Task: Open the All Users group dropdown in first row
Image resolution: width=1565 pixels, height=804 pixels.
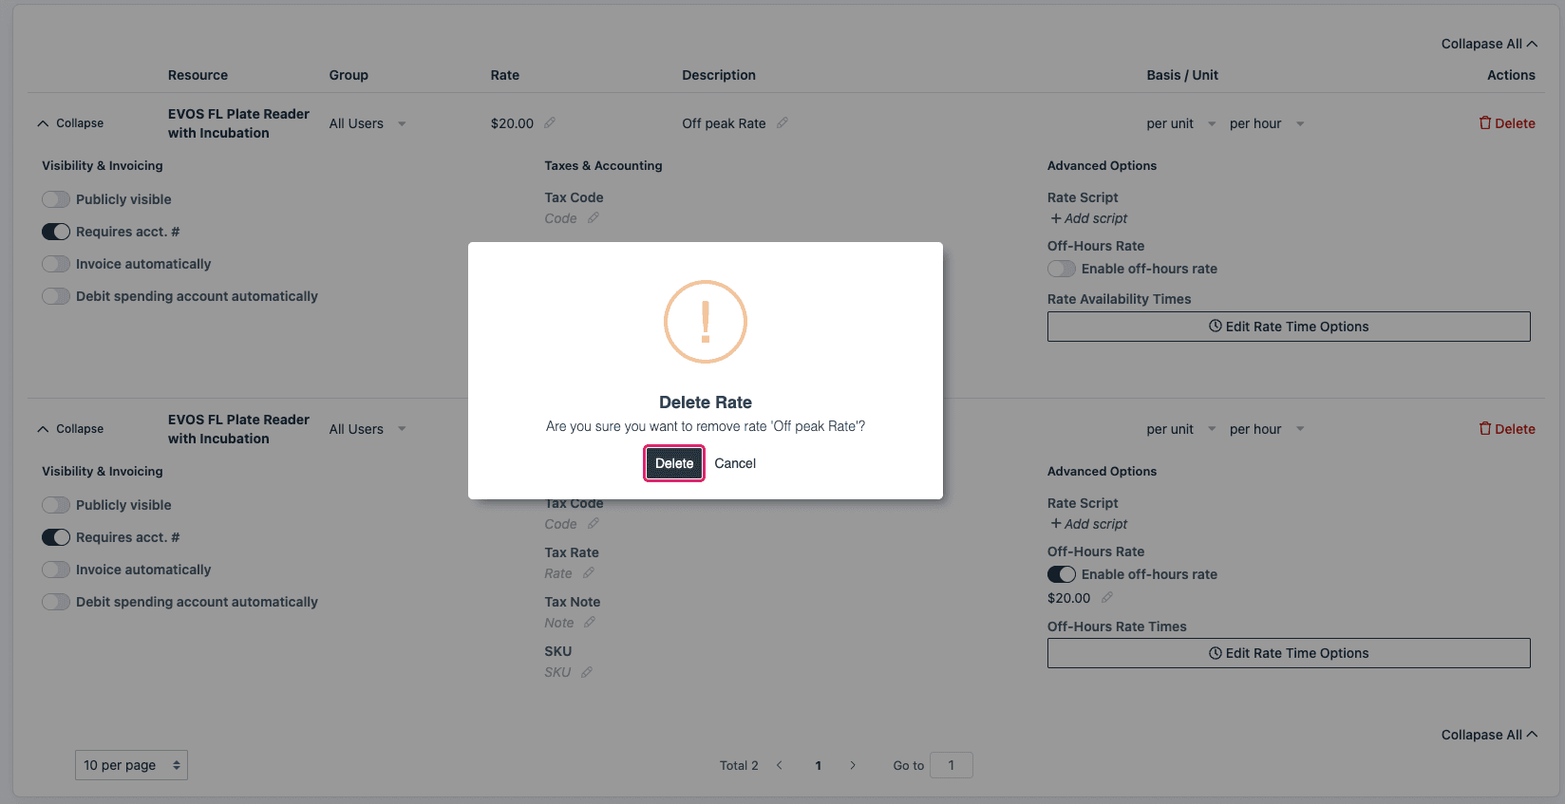Action: point(368,123)
